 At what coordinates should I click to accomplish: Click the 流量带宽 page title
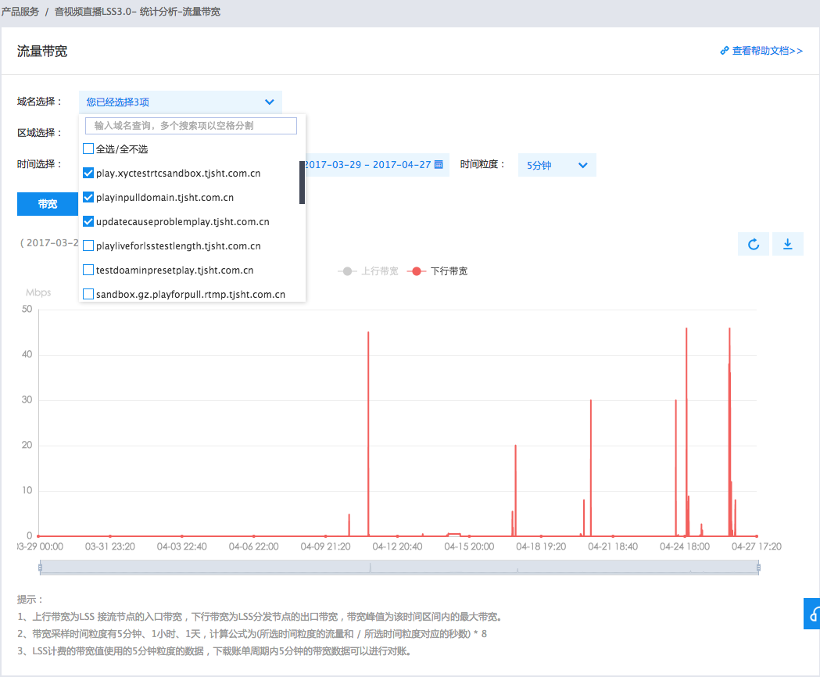click(42, 52)
